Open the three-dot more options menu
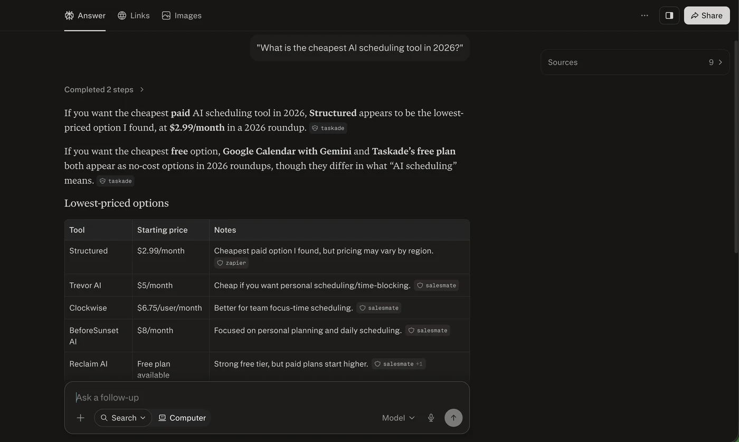The height and width of the screenshot is (442, 739). 645,15
